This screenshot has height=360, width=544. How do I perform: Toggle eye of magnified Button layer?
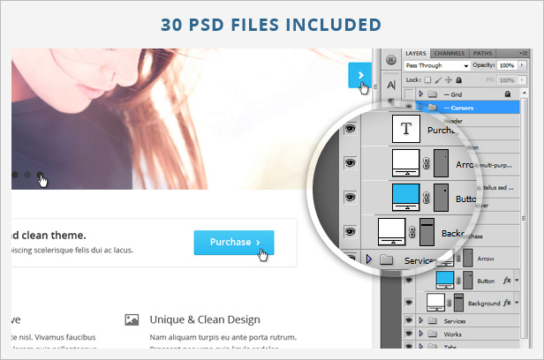point(350,197)
